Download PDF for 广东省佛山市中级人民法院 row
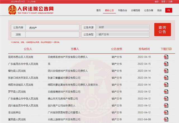Image resolution: width=179 pixels, height=123 pixels. pyautogui.click(x=166, y=99)
